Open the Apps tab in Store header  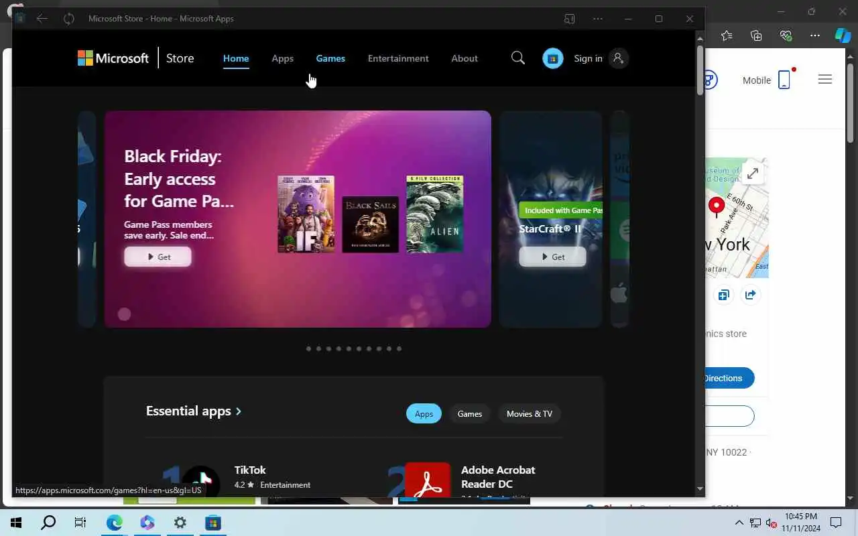pos(282,58)
